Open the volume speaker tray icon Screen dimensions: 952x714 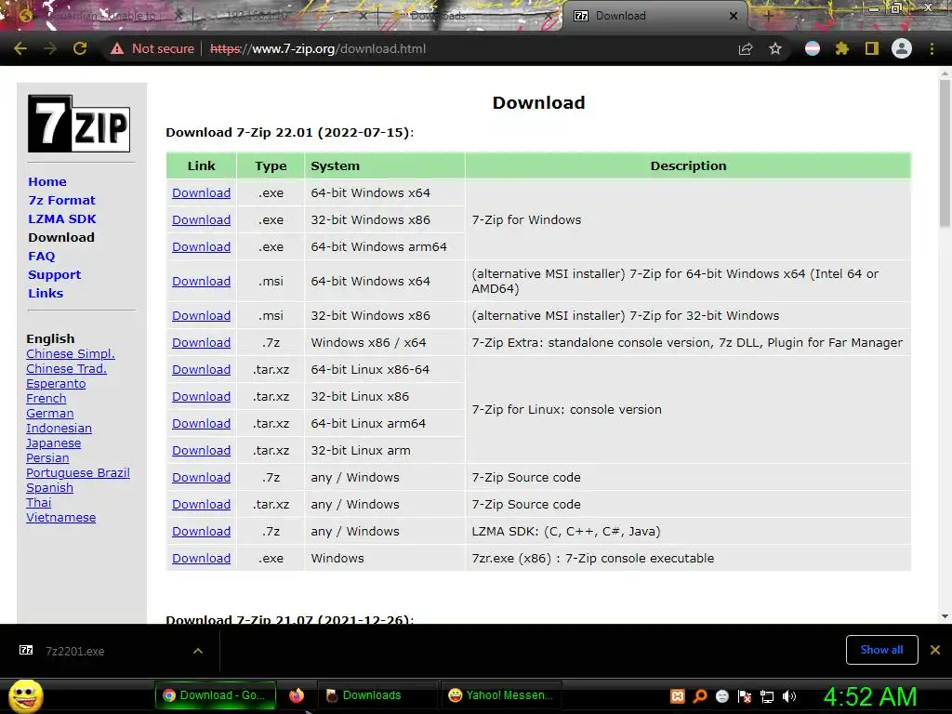click(x=789, y=696)
